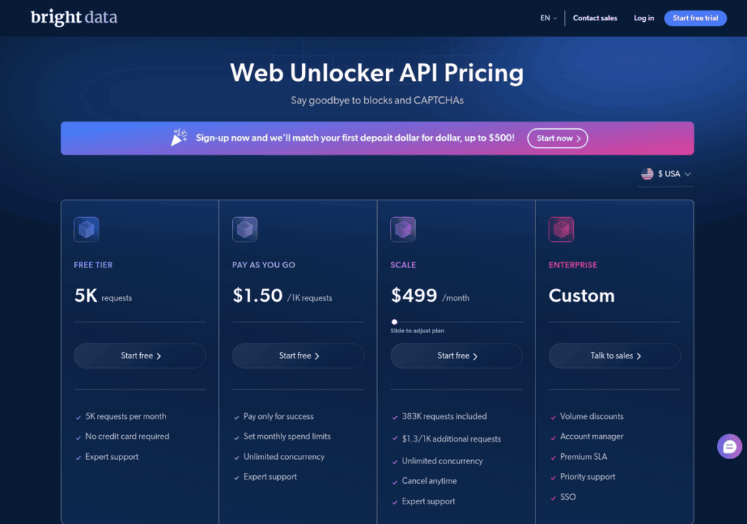
Task: Click the Web Unlocker API Pricing heading
Action: [x=377, y=73]
